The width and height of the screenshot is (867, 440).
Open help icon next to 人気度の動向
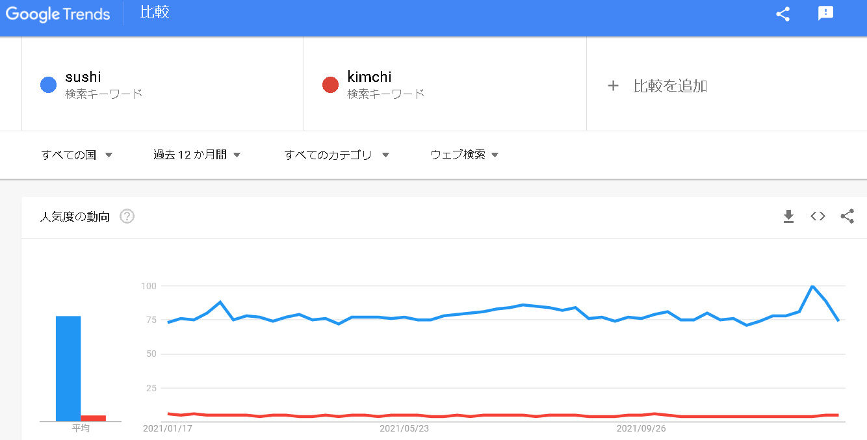[x=127, y=216]
